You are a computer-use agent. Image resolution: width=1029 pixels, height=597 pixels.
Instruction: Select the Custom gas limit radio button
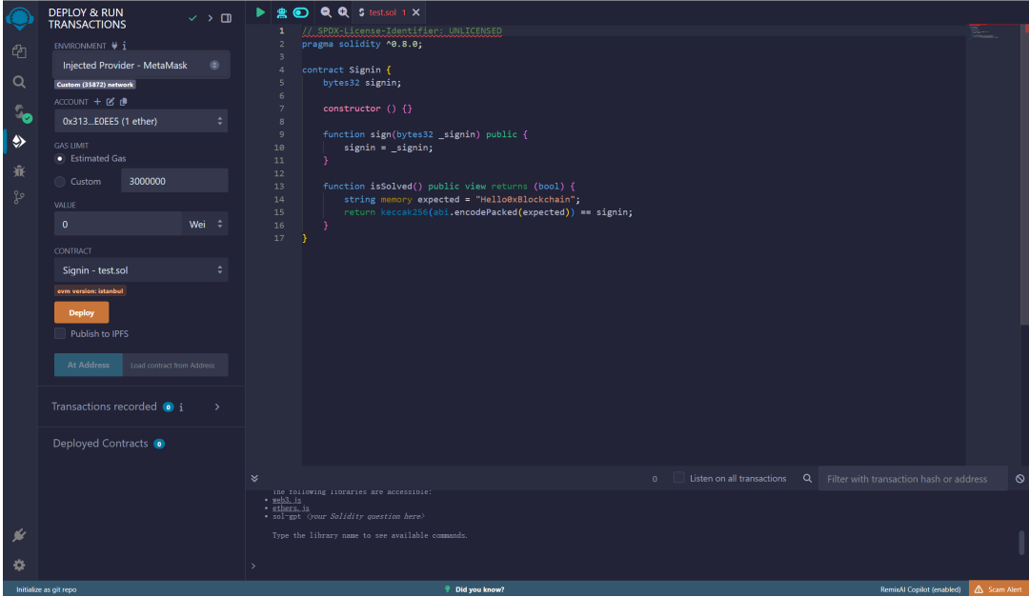tap(60, 181)
